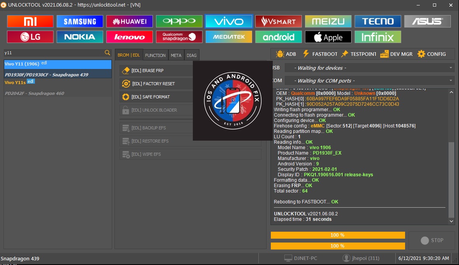
Task: Click the DJNET-PC computer status entry
Action: click(301, 258)
